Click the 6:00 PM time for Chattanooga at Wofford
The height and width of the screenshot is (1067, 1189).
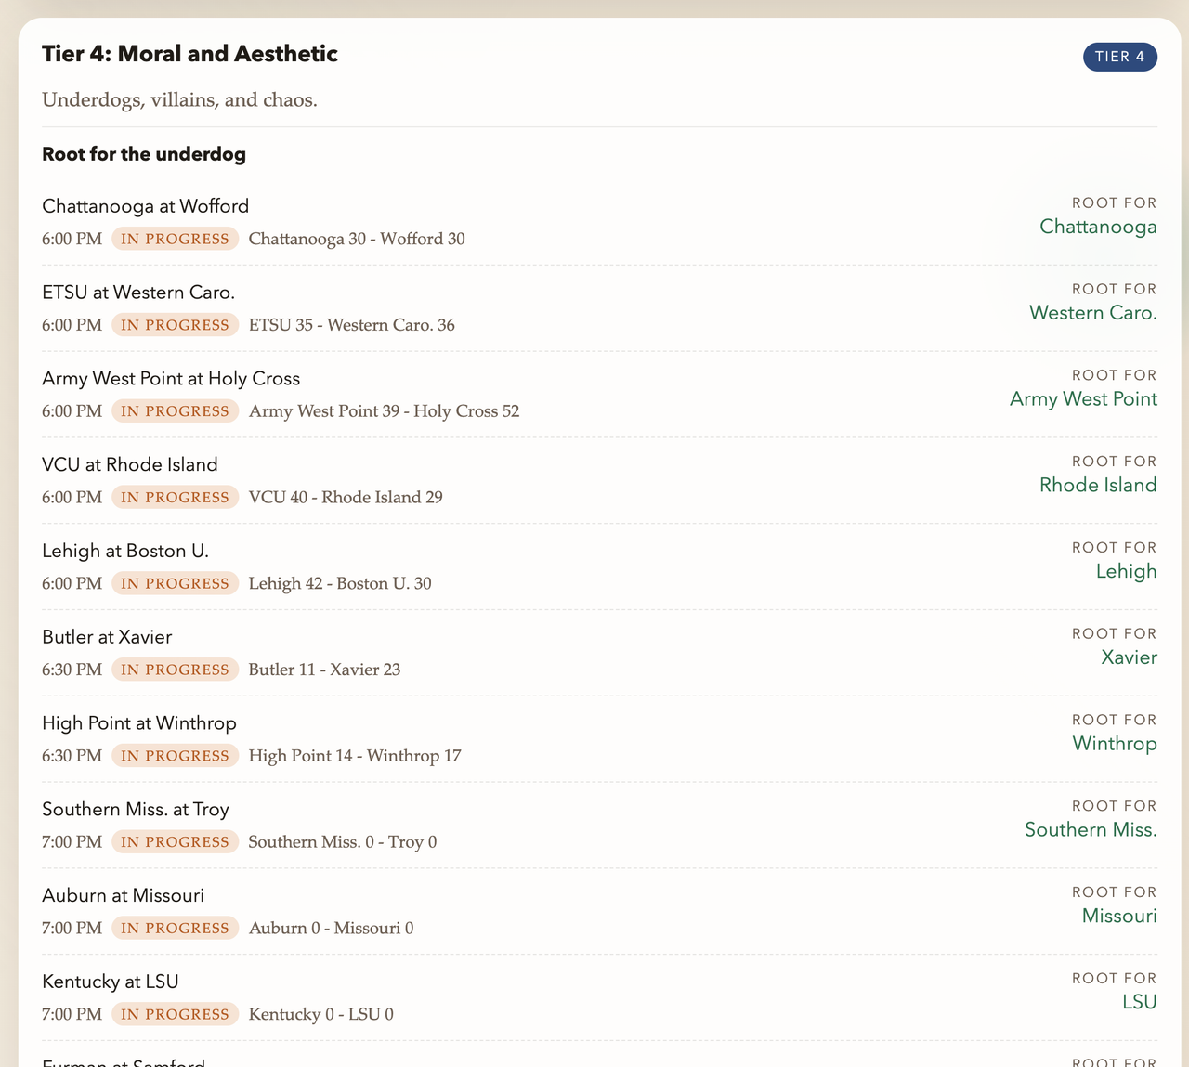[72, 239]
